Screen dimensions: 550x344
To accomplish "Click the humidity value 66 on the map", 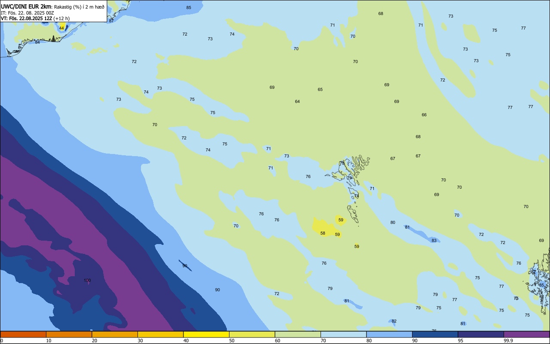I will pos(424,115).
